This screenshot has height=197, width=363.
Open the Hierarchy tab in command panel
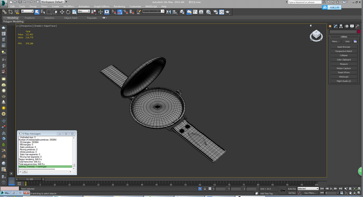point(341,26)
